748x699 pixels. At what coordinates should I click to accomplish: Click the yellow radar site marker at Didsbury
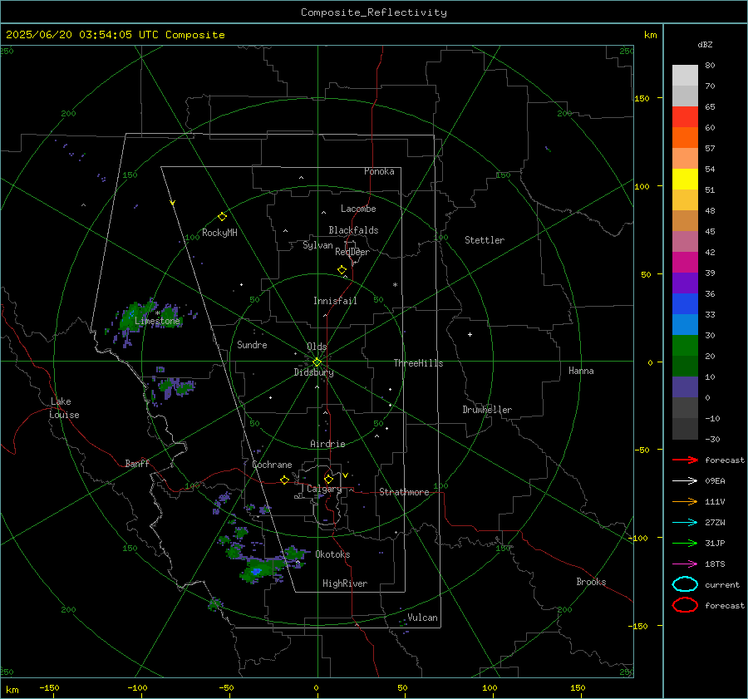click(x=317, y=362)
